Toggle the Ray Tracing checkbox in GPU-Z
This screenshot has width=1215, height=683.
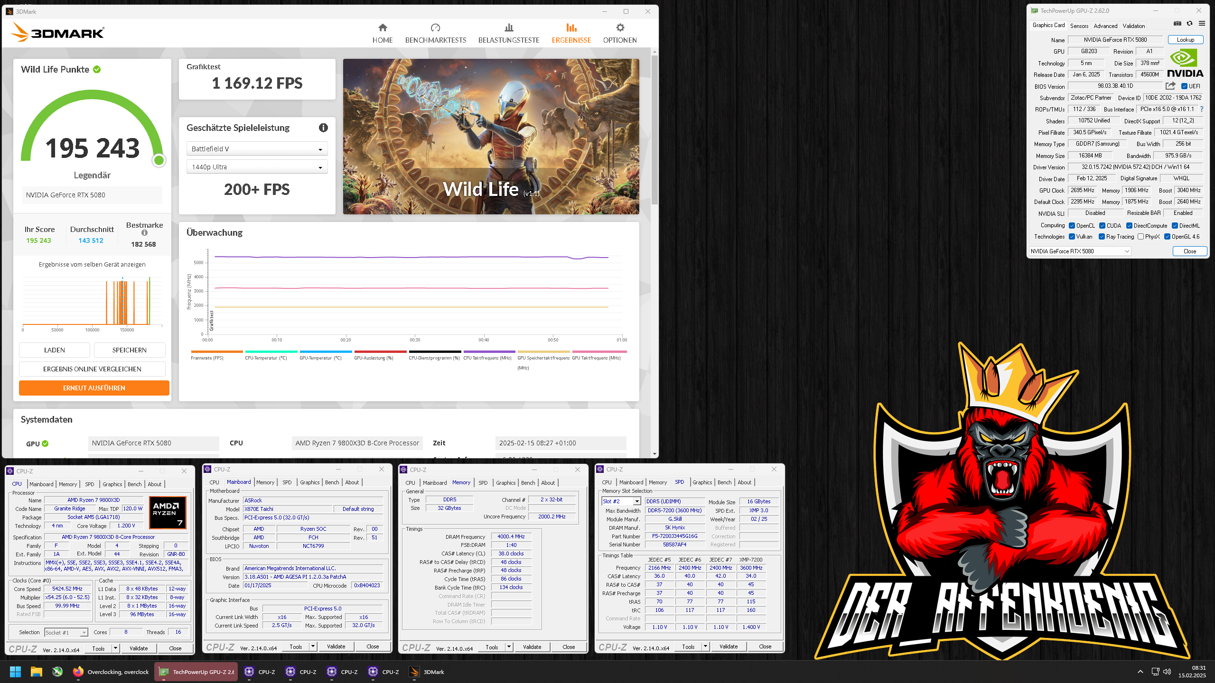tap(1102, 237)
